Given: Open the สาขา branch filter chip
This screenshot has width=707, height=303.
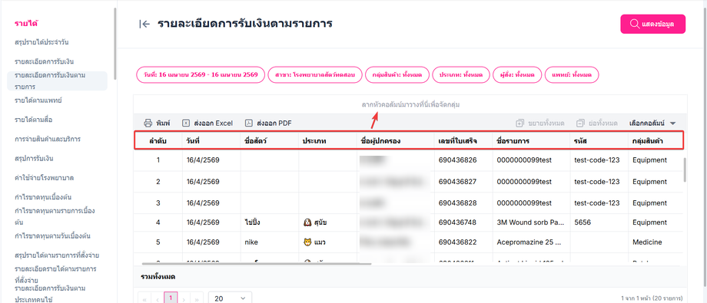Looking at the screenshot, I should [x=315, y=74].
